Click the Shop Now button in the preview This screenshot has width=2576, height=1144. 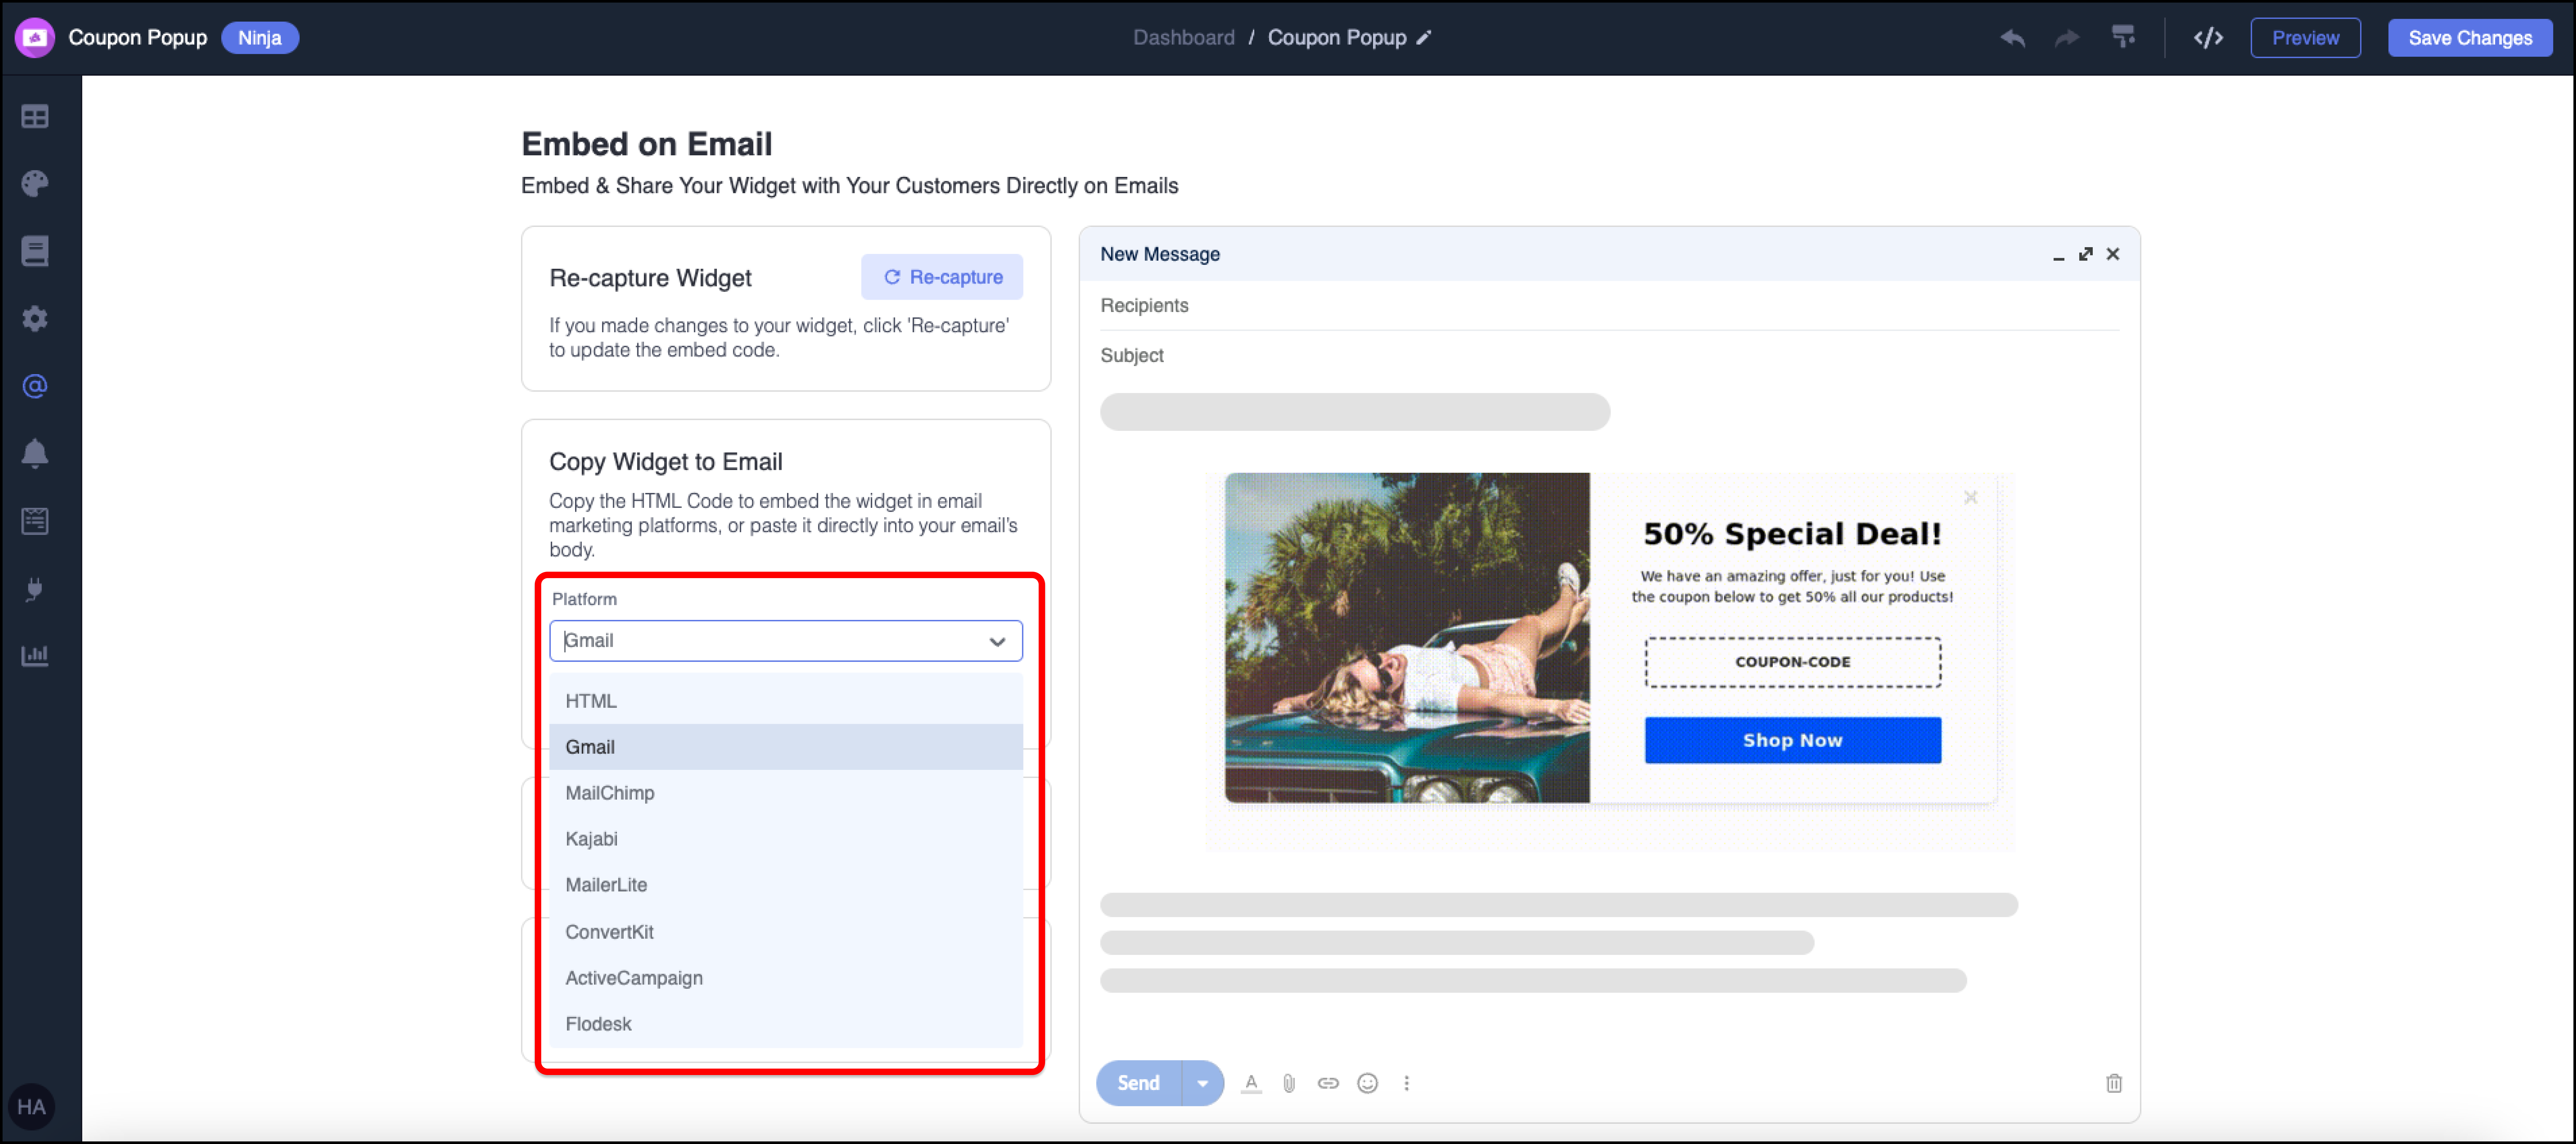(1792, 740)
